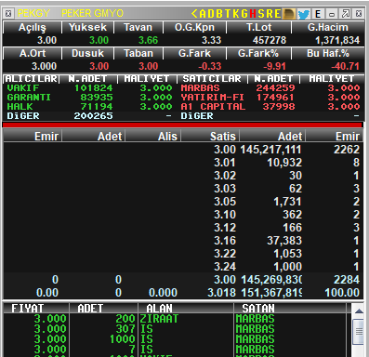Select the YATIRIM-FI seller row
The image size is (369, 357).
coord(270,98)
